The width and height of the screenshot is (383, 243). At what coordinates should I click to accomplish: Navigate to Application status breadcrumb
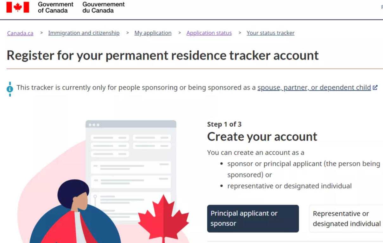click(x=209, y=33)
